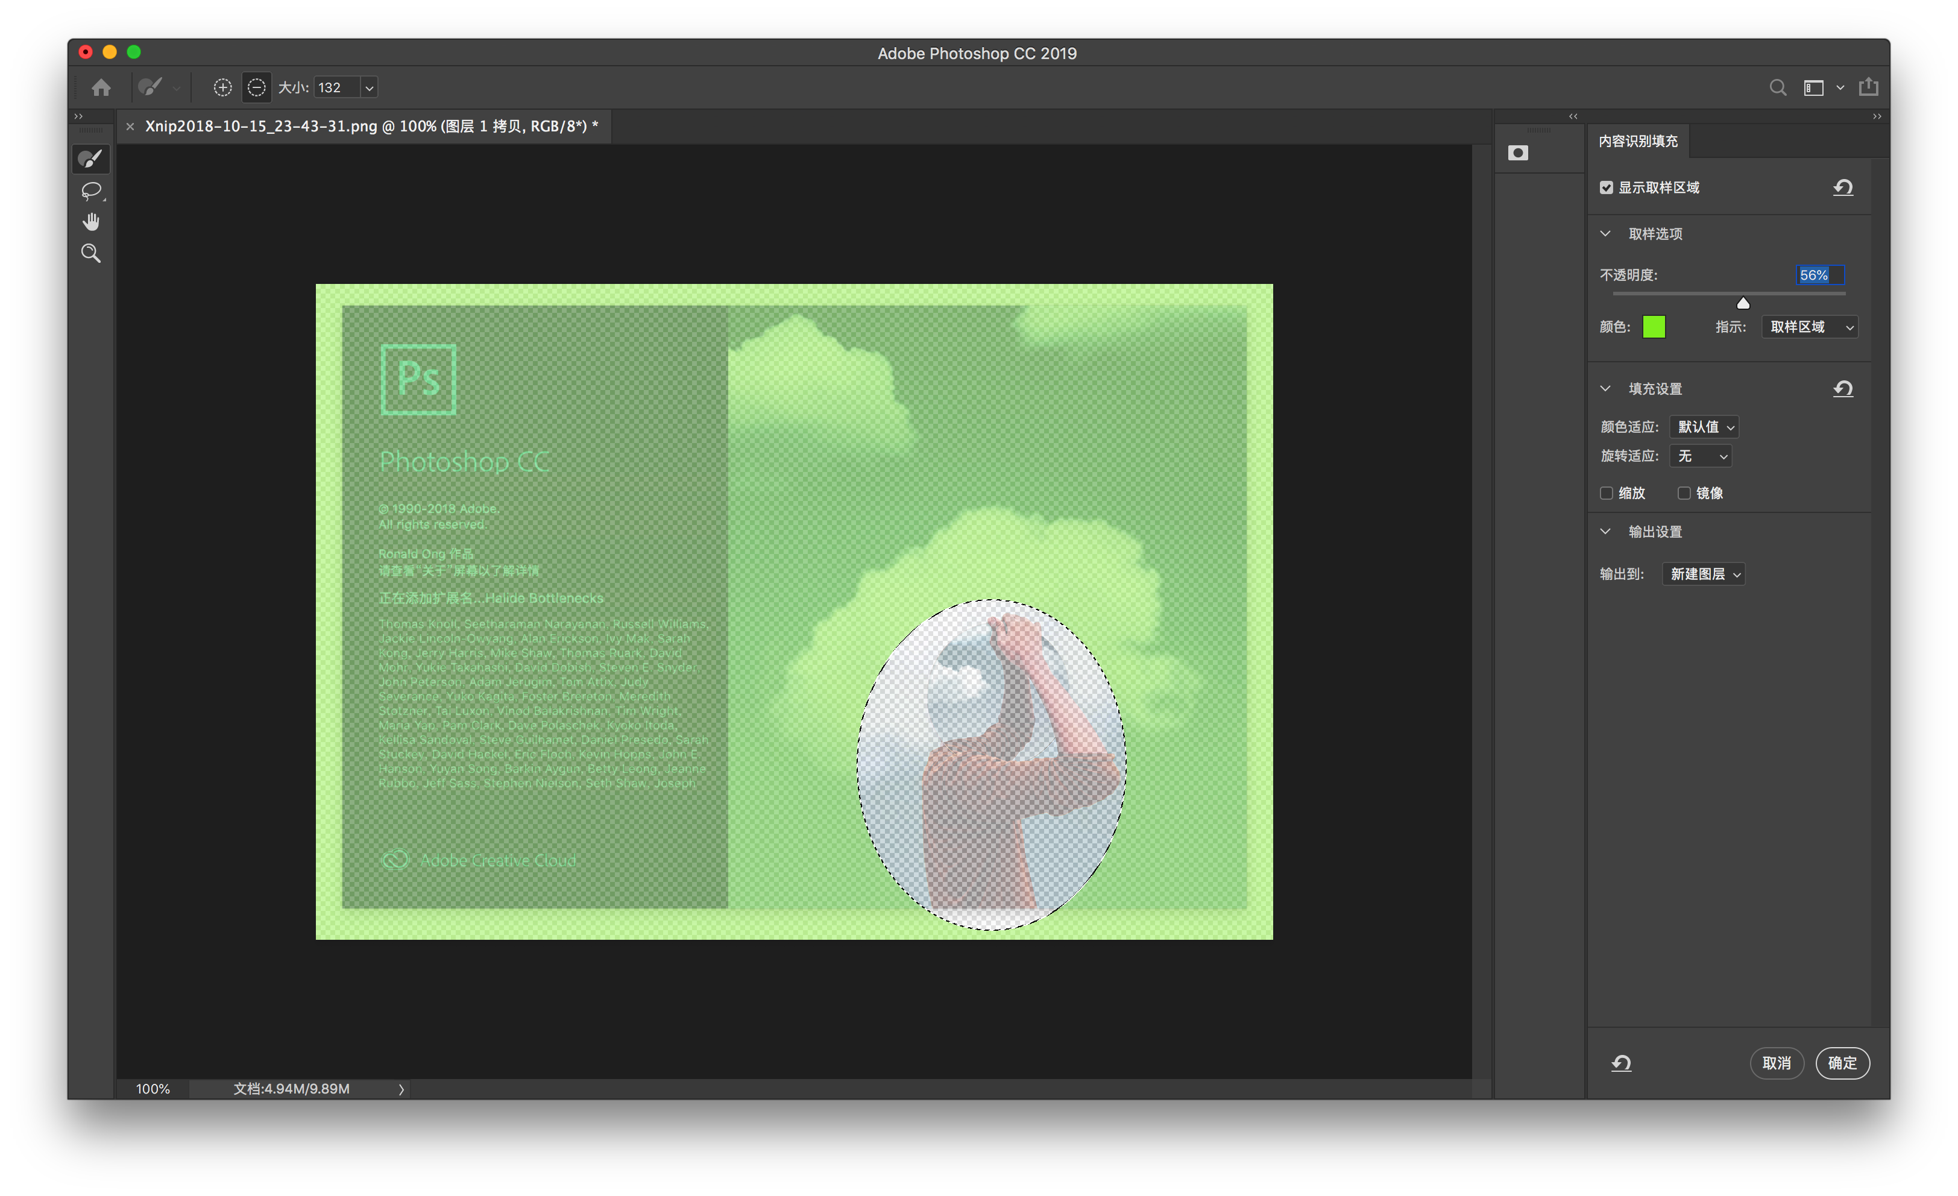Click the 确定 button

coord(1842,1063)
